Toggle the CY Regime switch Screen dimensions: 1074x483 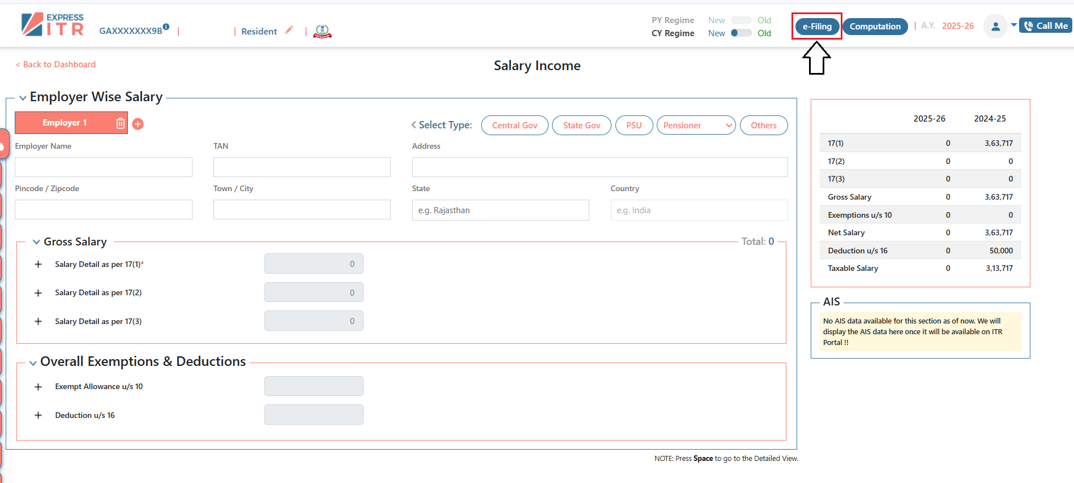pos(741,33)
